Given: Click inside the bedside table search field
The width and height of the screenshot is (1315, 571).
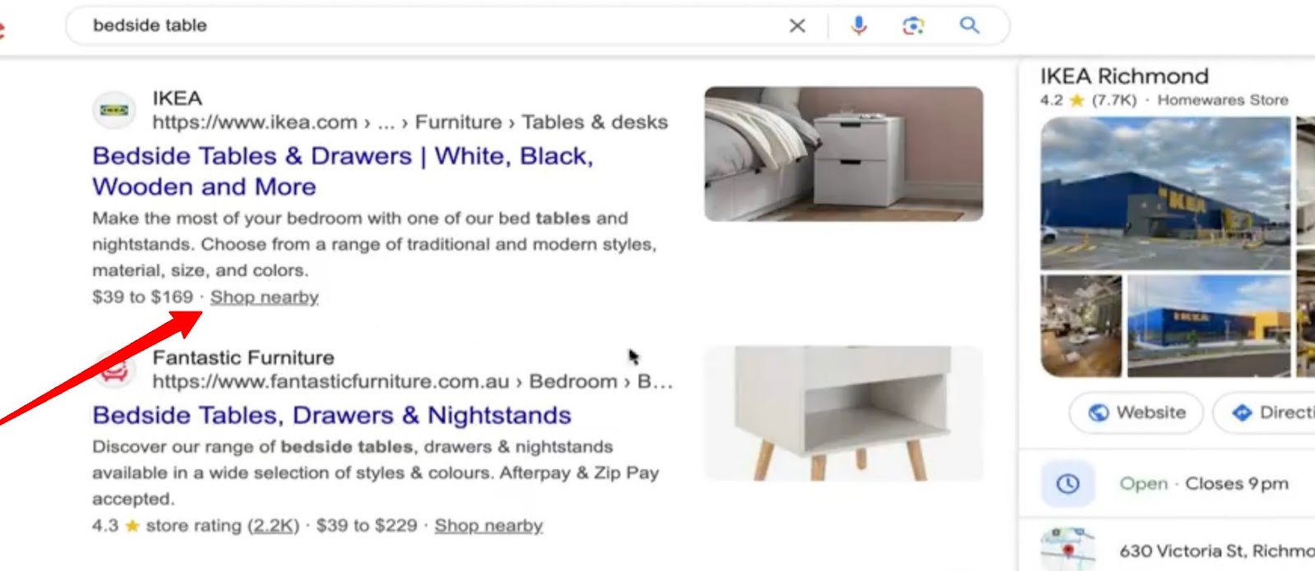Looking at the screenshot, I should 427,25.
